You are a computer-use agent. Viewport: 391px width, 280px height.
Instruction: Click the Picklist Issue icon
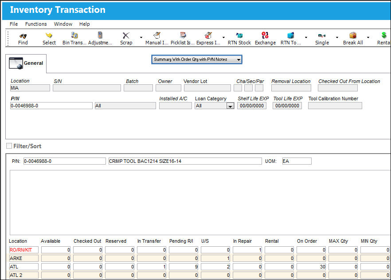[183, 35]
